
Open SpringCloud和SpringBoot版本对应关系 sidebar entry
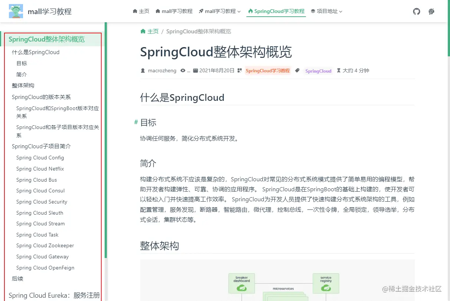click(58, 112)
